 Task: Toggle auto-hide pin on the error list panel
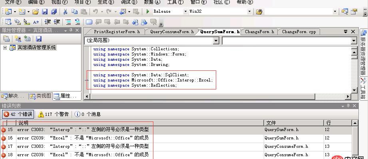(348, 106)
